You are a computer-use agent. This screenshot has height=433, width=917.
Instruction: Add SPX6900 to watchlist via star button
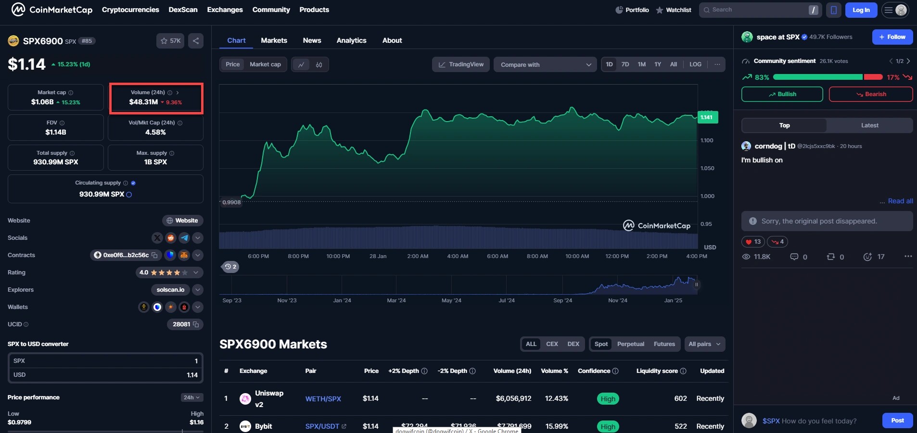[170, 41]
